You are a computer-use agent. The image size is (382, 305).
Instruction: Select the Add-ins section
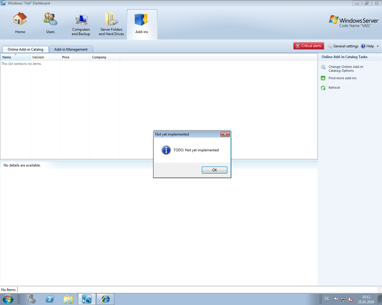pos(142,24)
